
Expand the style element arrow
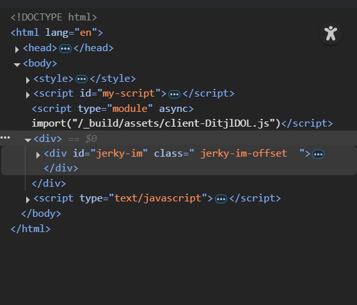click(28, 80)
